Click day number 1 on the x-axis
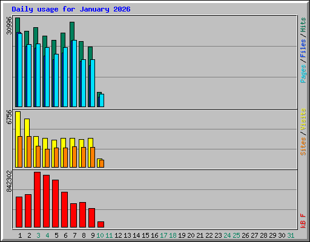Image resolution: width=310 pixels, height=242 pixels. click(20, 235)
